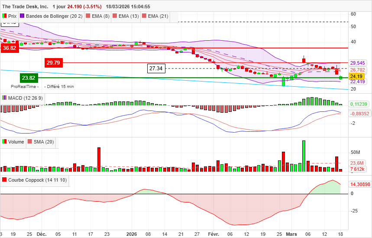Click the 1 jour timeframe text

[59, 7]
